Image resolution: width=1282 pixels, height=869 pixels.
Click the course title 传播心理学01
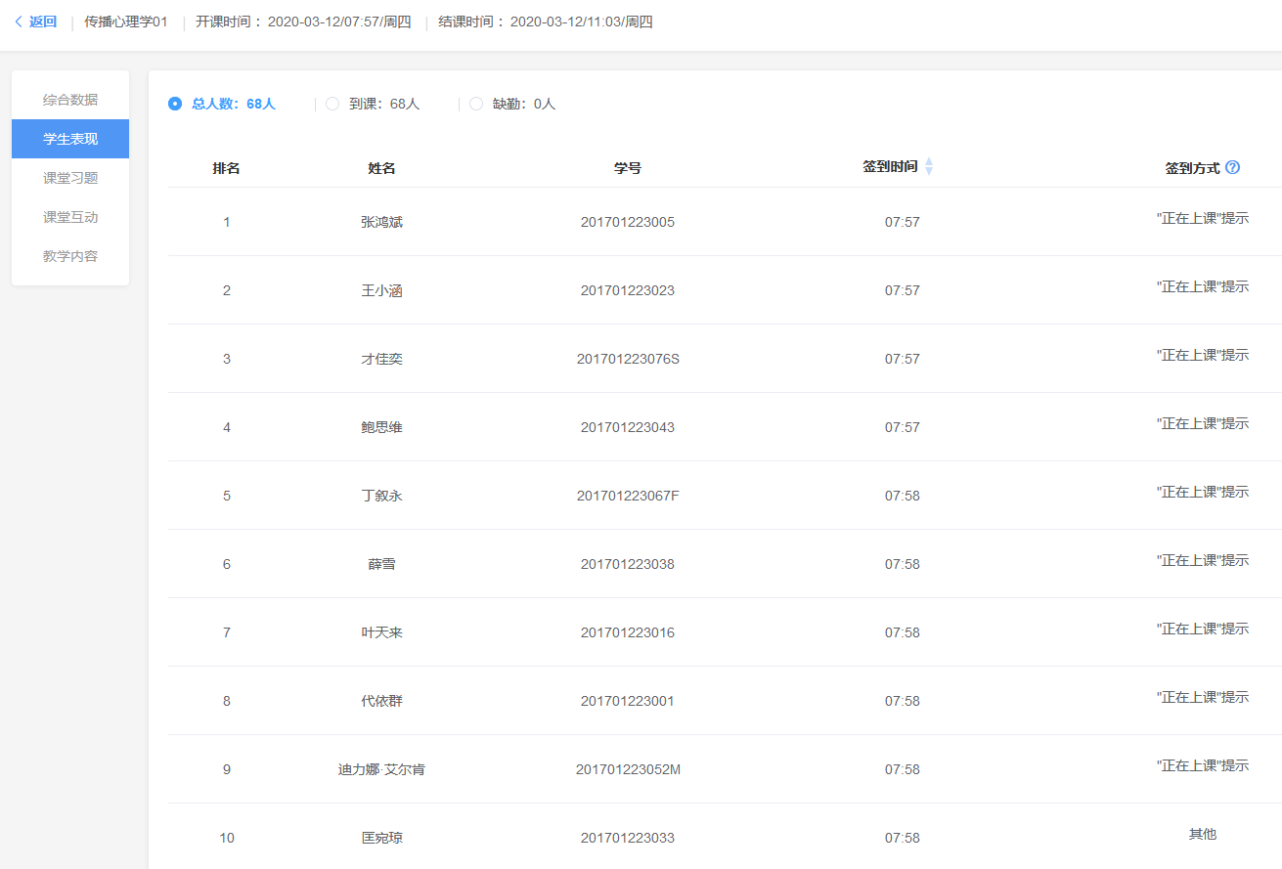[126, 22]
